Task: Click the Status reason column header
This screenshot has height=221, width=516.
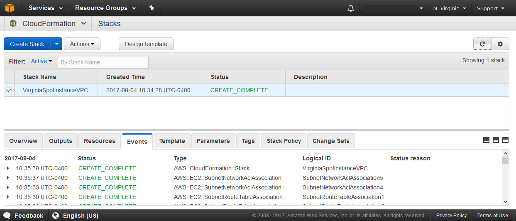Action: click(x=410, y=158)
